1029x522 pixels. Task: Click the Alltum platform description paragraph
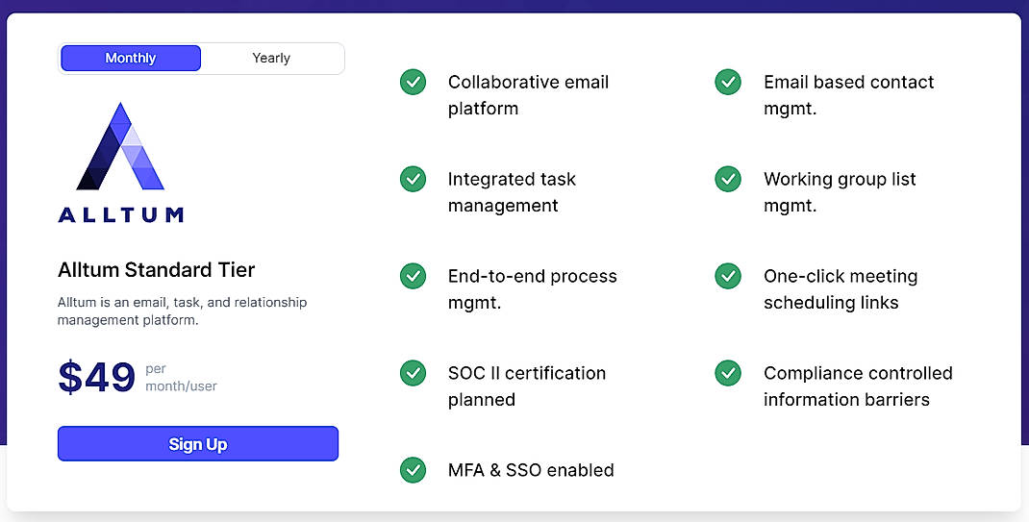(183, 311)
